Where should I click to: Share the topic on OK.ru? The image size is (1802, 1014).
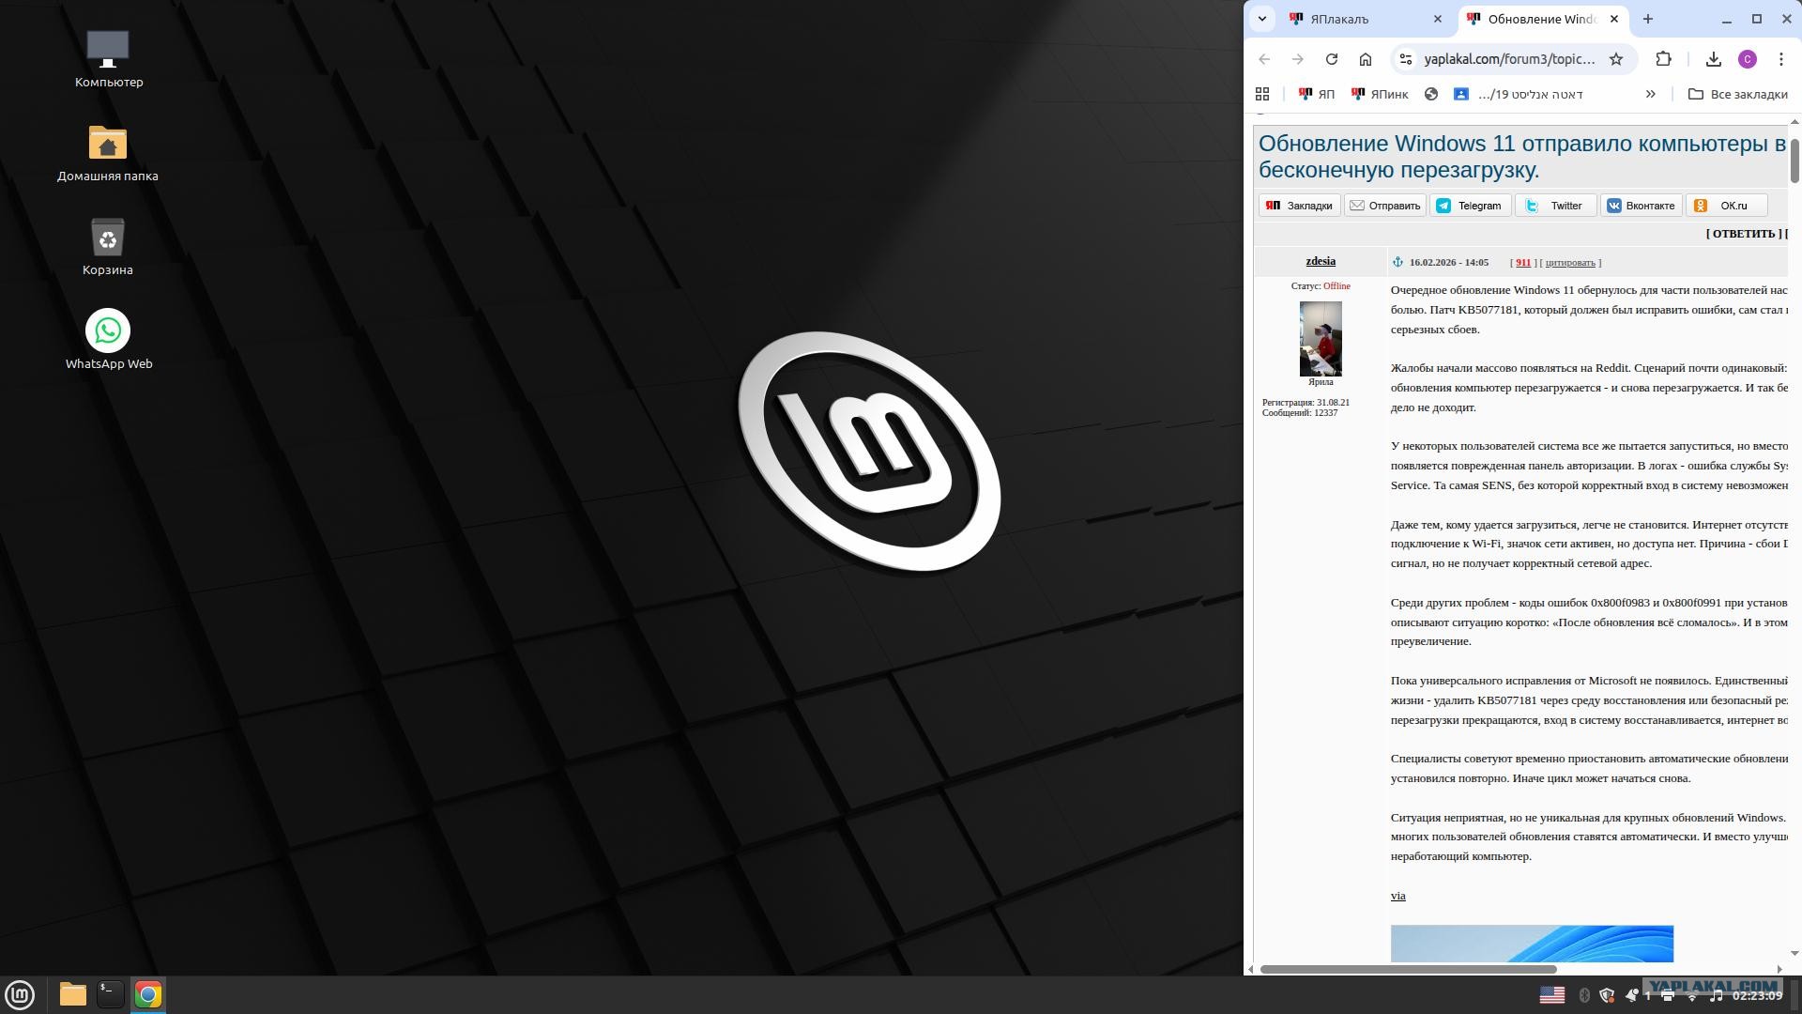click(1726, 206)
